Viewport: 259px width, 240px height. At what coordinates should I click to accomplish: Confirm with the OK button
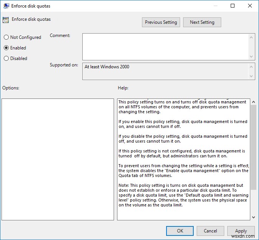180,231
